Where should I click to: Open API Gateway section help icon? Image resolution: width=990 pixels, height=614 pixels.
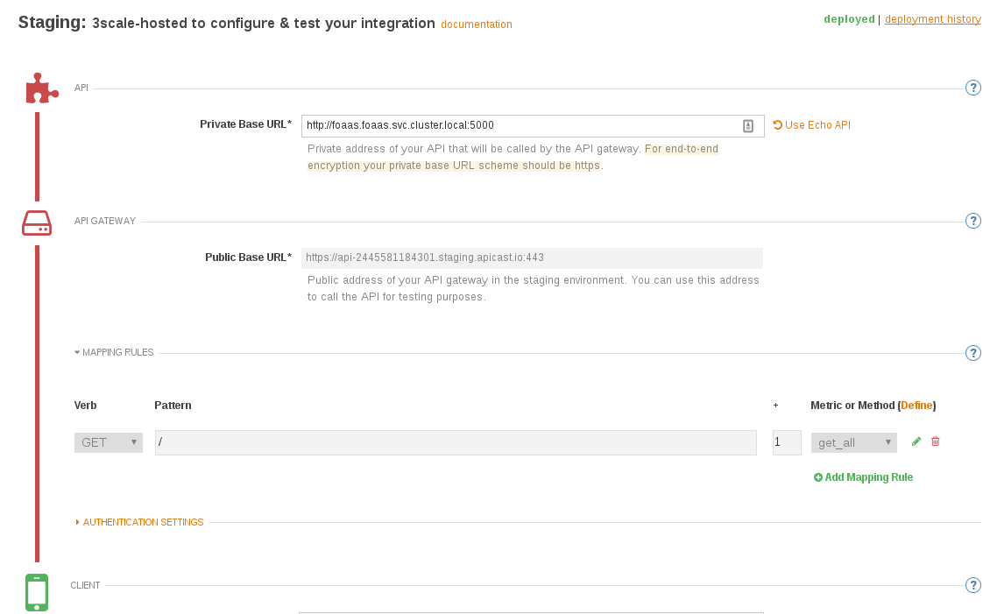[x=973, y=221]
